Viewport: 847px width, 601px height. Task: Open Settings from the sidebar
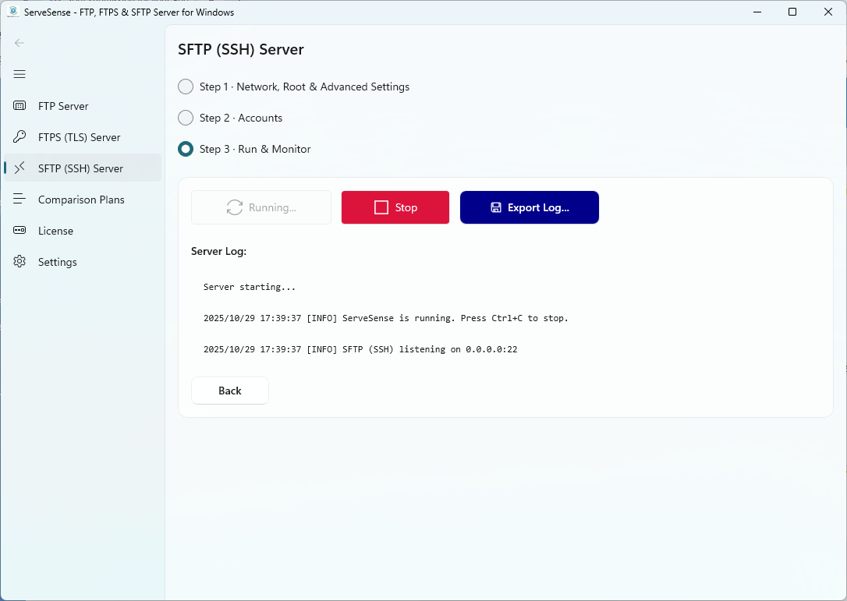83,262
